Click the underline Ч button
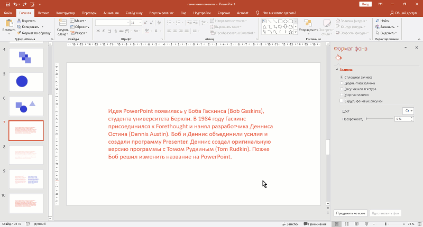The width and height of the screenshot is (423, 227). pos(109,31)
